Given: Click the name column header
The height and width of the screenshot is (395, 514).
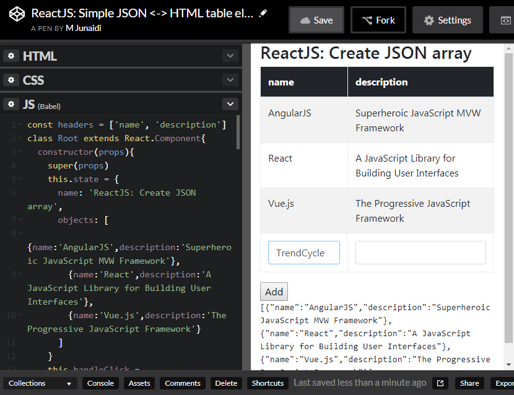Looking at the screenshot, I should coord(304,82).
